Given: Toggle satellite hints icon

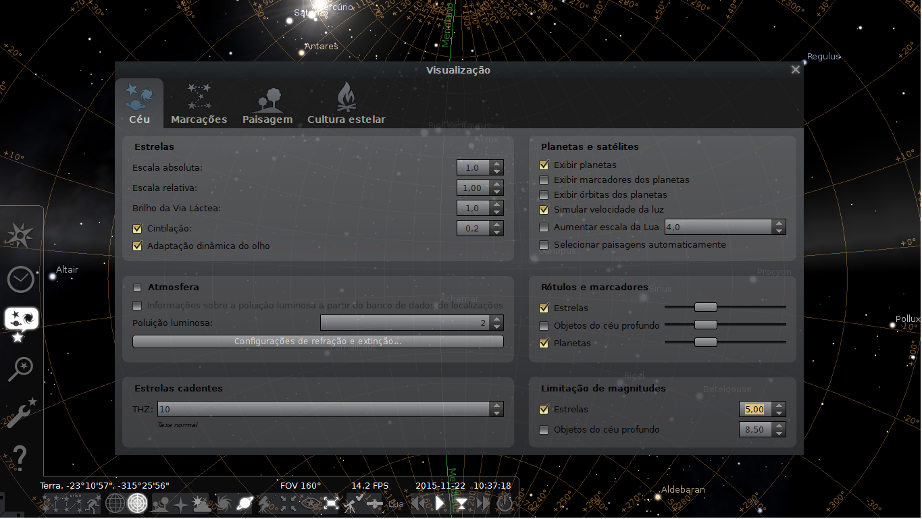Looking at the screenshot, I should coord(374,503).
